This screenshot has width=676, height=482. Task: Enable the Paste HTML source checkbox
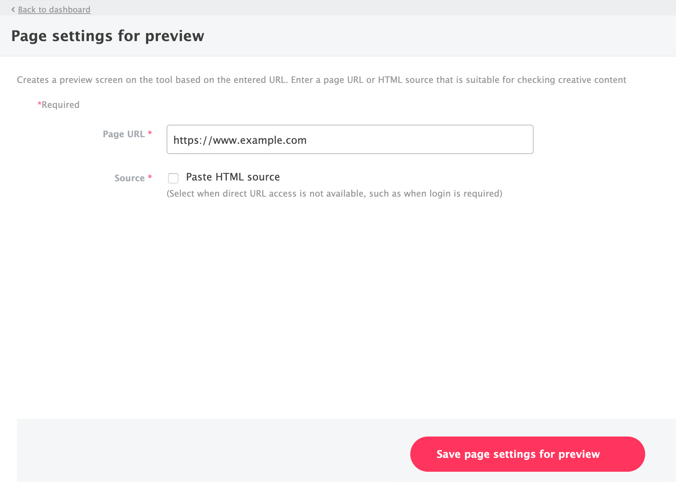coord(173,178)
